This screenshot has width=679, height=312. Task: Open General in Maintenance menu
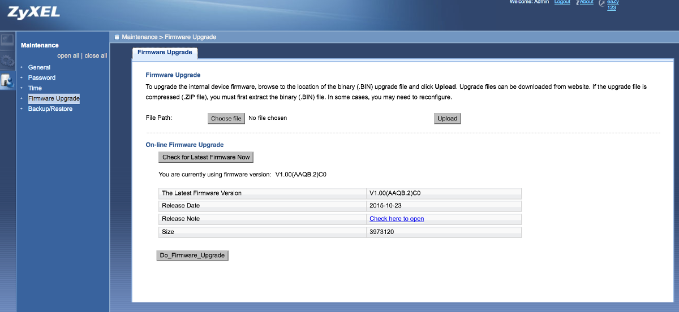tap(39, 67)
